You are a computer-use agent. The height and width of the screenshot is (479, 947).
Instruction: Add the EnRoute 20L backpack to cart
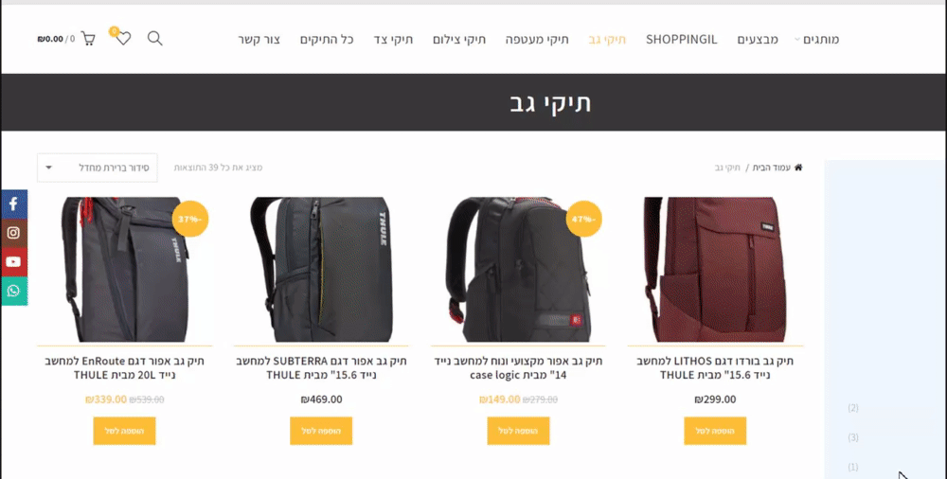124,431
